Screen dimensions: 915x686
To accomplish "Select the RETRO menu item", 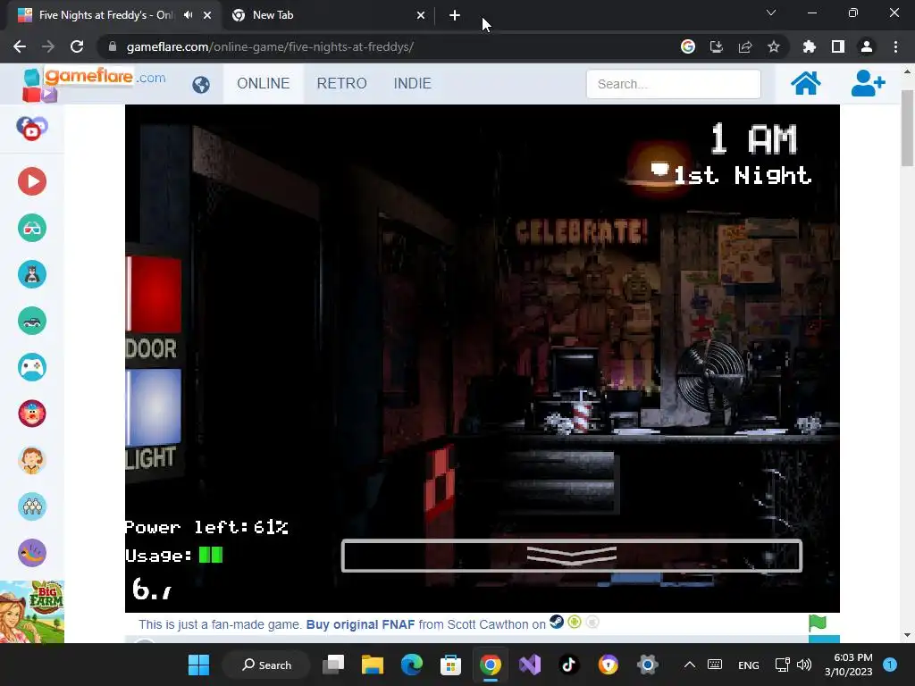I will click(x=342, y=83).
